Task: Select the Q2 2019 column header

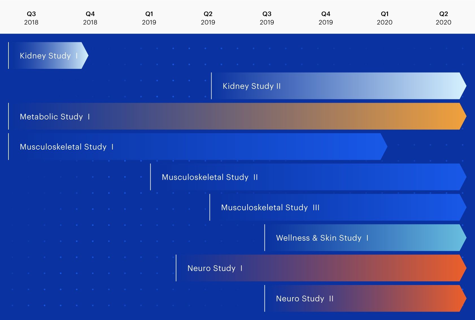Action: coord(208,18)
